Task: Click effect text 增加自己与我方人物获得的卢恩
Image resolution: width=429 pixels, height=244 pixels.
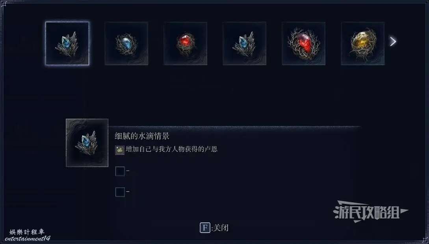Action: click(171, 149)
